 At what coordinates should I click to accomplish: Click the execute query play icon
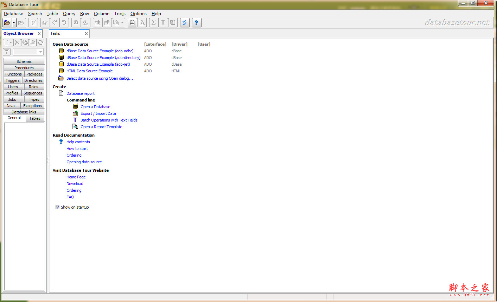45,23
